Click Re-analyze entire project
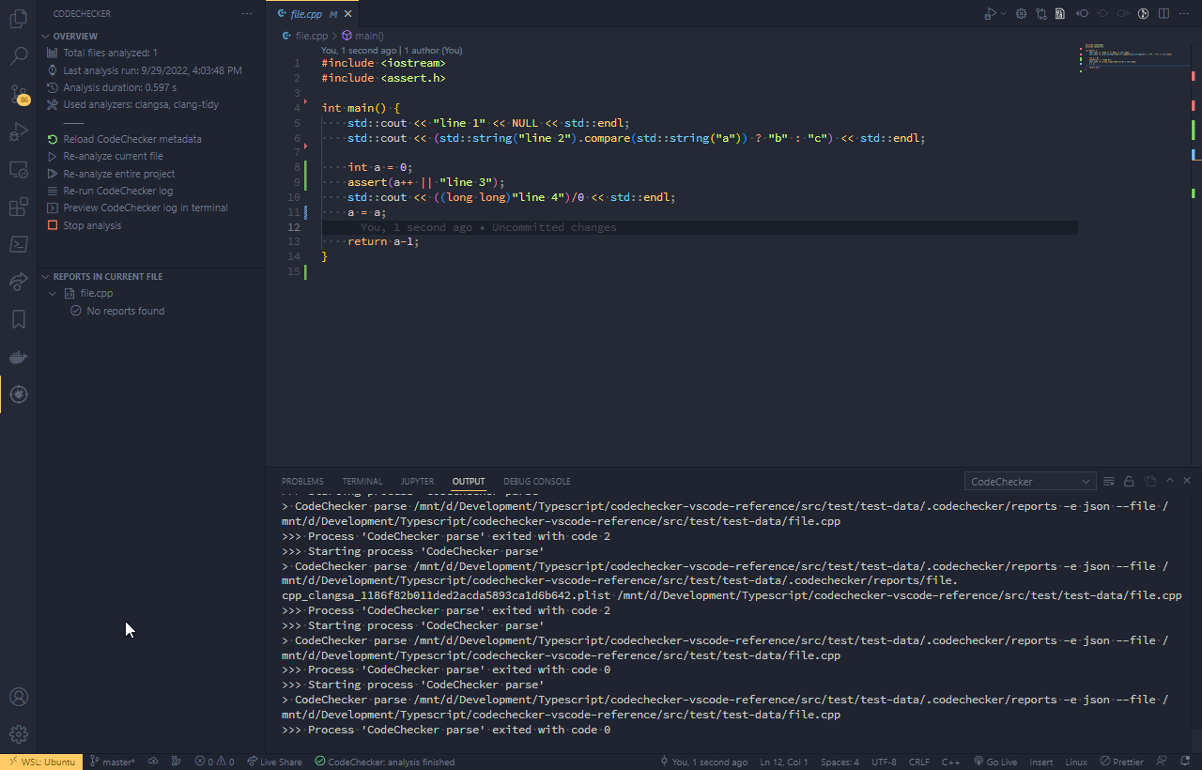The image size is (1202, 770). 118,174
